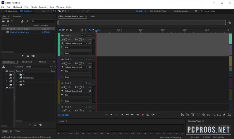Delete selected file with trash icon

pos(27,21)
